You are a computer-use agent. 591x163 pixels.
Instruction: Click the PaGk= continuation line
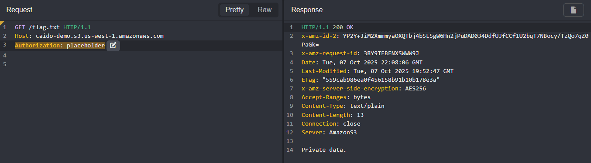(310, 45)
